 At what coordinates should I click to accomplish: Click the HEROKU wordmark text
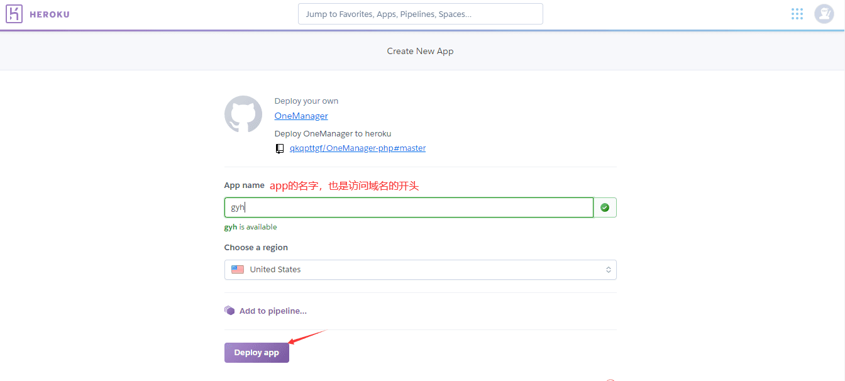[x=50, y=14]
